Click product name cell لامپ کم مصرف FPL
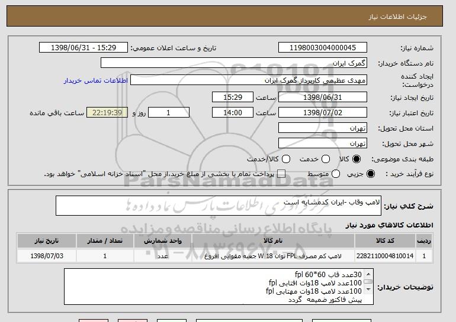The width and height of the screenshot is (456, 322). click(x=273, y=256)
